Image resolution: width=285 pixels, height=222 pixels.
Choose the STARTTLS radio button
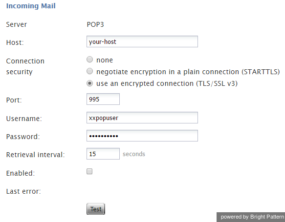point(89,71)
